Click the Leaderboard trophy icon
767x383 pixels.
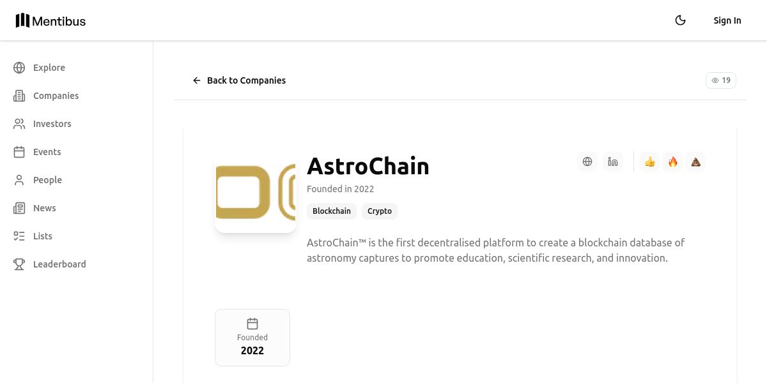point(19,264)
